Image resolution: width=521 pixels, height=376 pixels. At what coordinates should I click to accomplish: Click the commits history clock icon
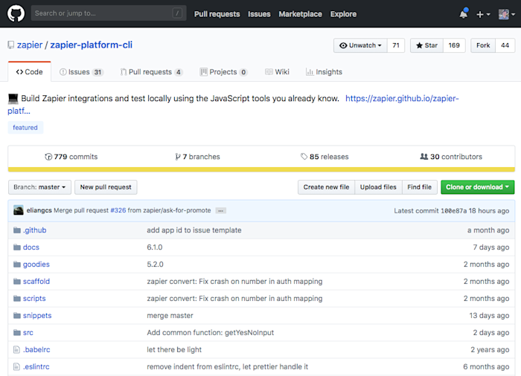[x=48, y=157]
